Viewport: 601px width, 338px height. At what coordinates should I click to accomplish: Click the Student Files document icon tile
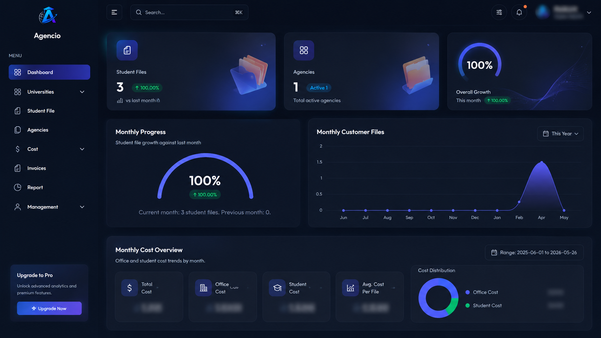point(127,50)
